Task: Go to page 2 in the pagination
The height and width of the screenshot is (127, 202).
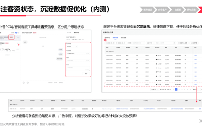Action: [179, 89]
